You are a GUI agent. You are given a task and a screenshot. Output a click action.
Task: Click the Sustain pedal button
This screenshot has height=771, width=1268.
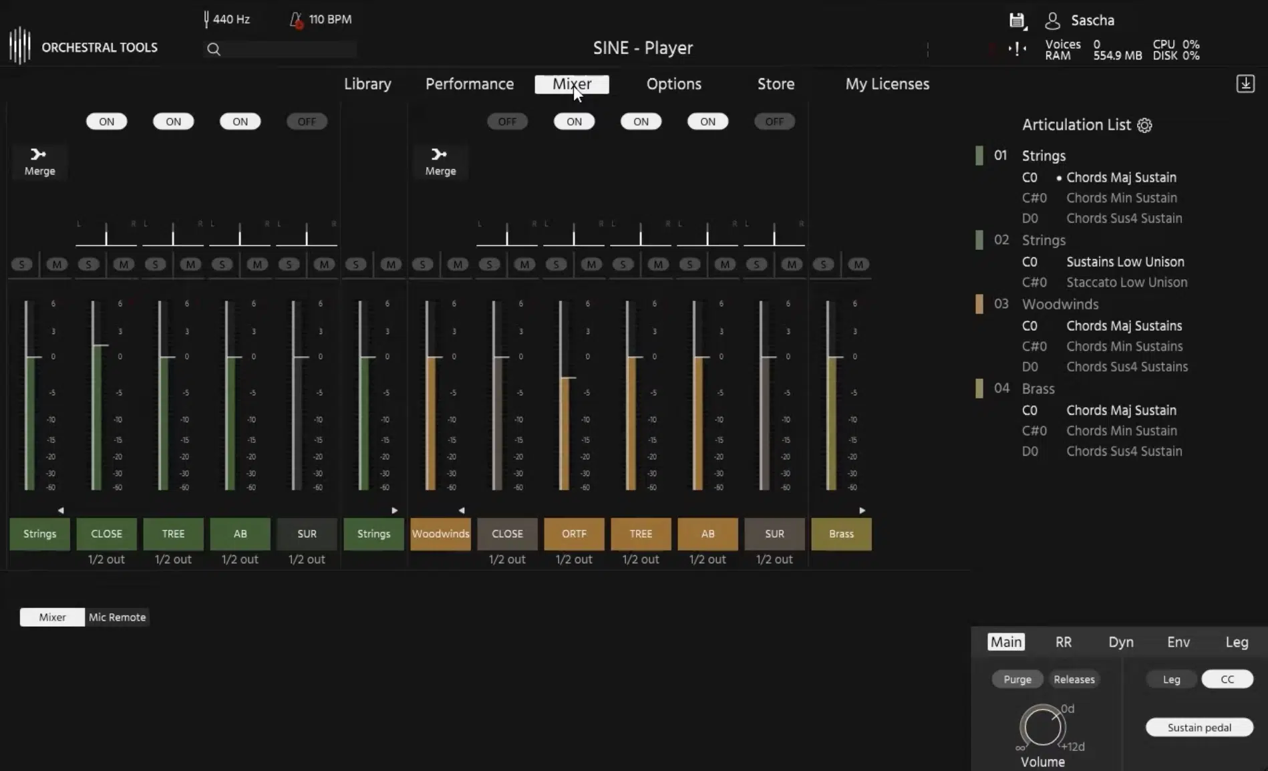click(x=1199, y=728)
